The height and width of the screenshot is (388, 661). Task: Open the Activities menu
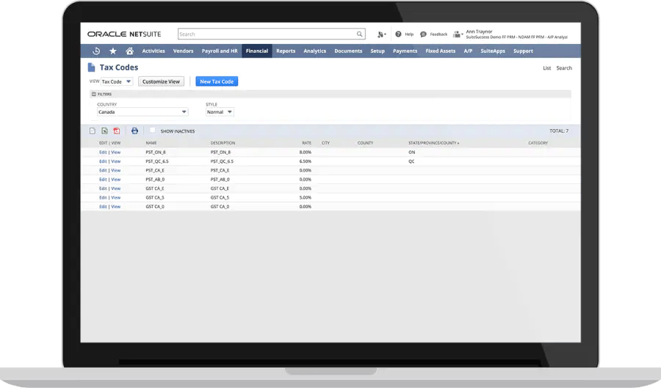(x=153, y=51)
